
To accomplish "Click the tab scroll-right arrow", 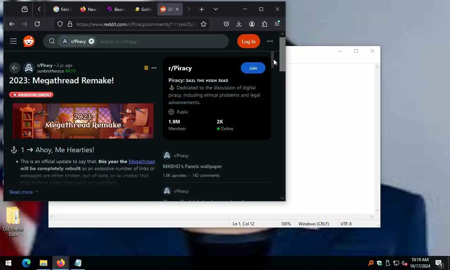I will pyautogui.click(x=189, y=9).
